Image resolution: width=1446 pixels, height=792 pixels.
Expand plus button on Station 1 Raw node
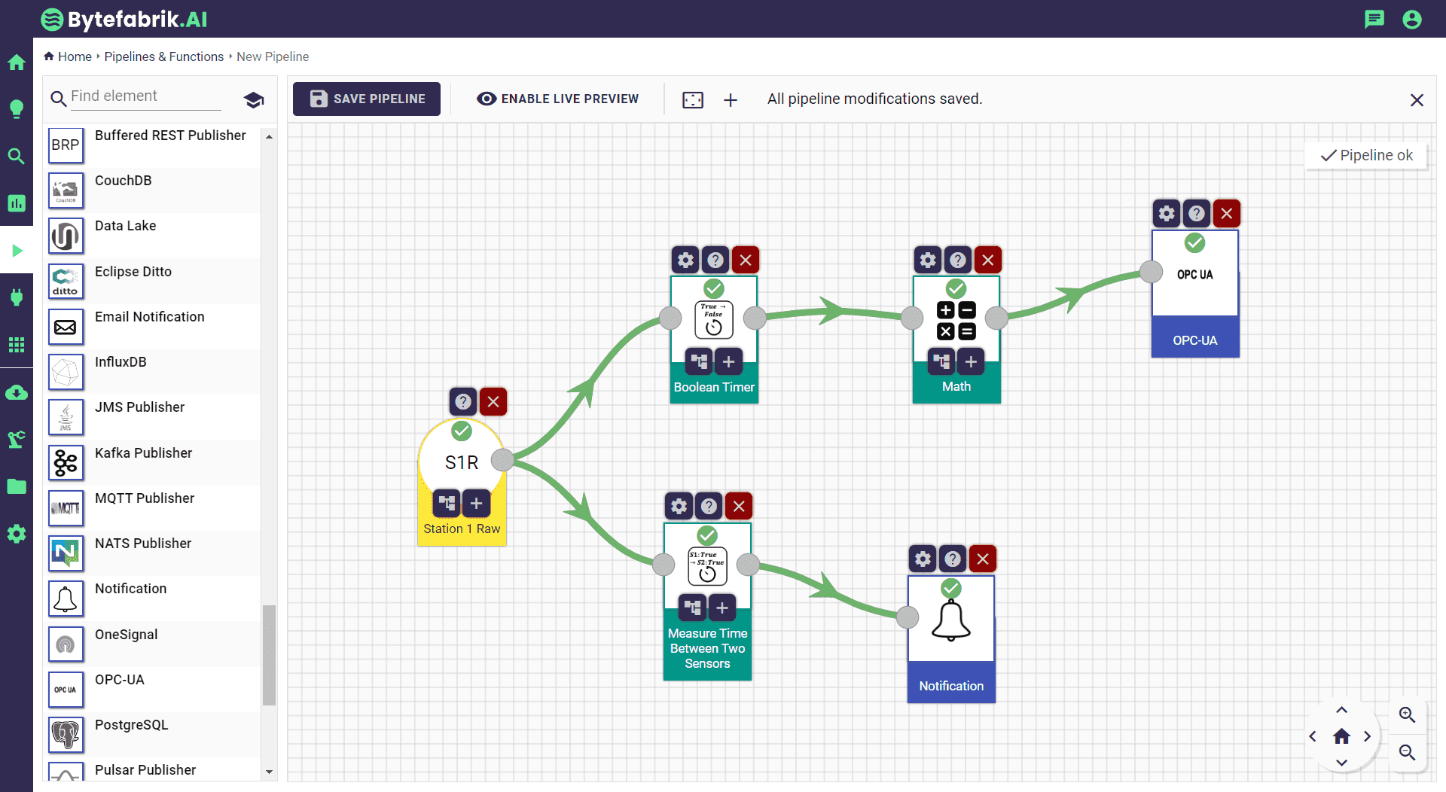tap(476, 504)
